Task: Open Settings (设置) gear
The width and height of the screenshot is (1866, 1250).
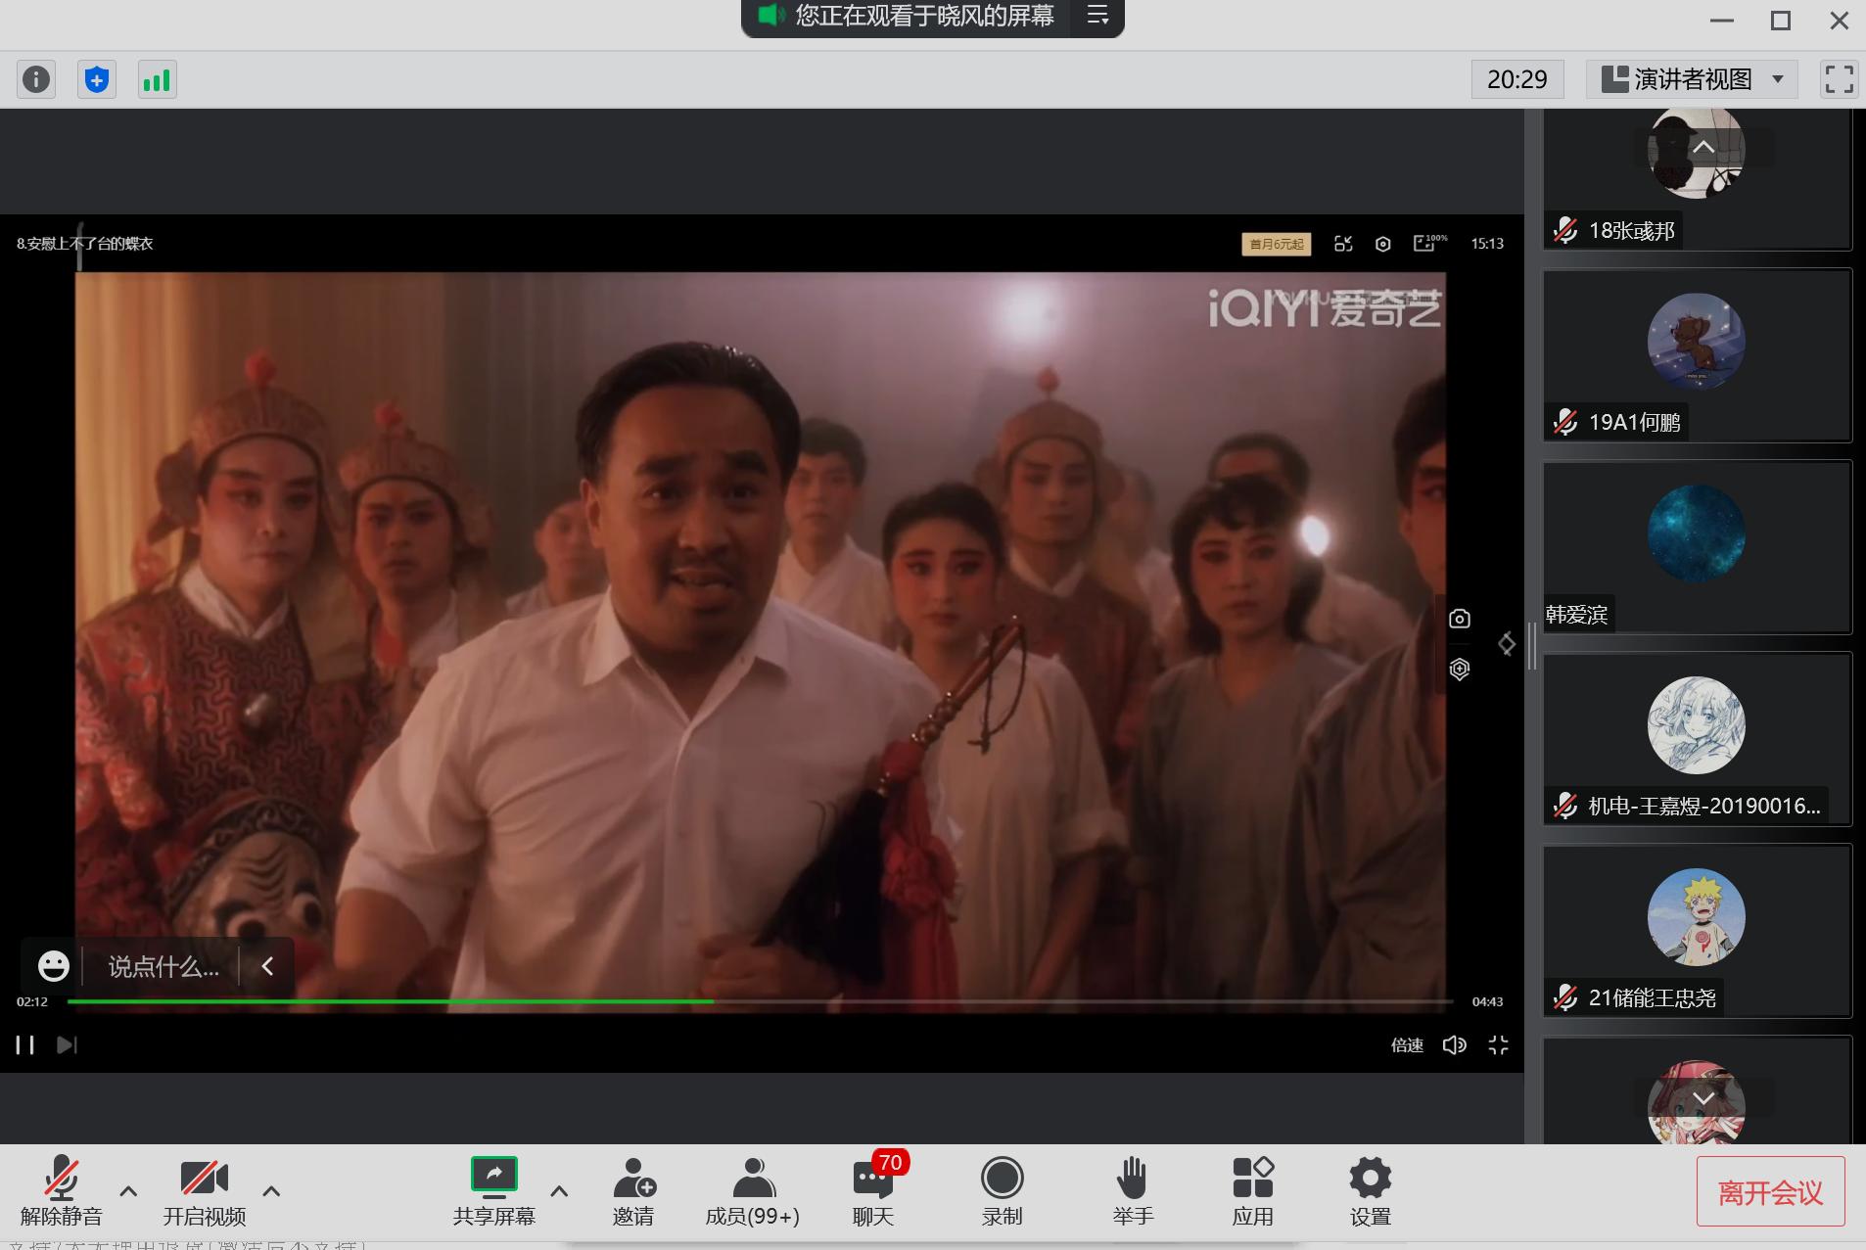Action: click(1370, 1190)
